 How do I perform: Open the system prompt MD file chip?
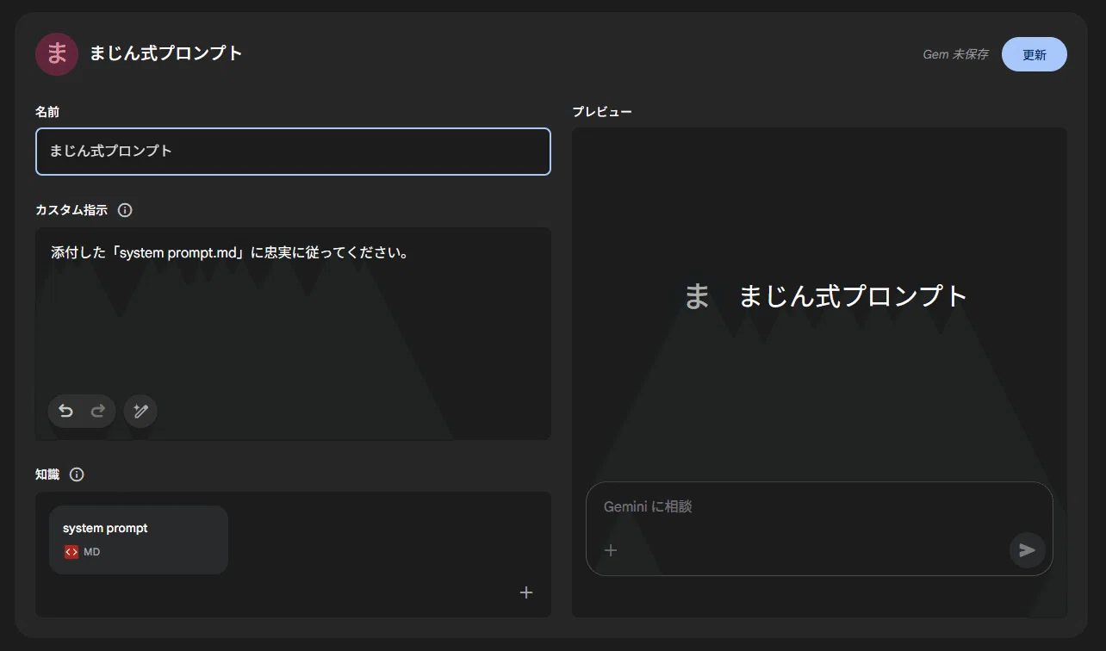(139, 540)
